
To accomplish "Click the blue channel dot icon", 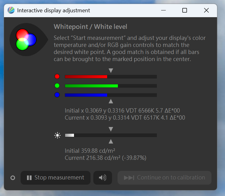I will [x=57, y=95].
